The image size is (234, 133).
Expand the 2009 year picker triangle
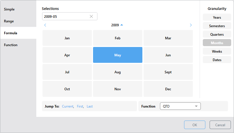[x=122, y=25]
